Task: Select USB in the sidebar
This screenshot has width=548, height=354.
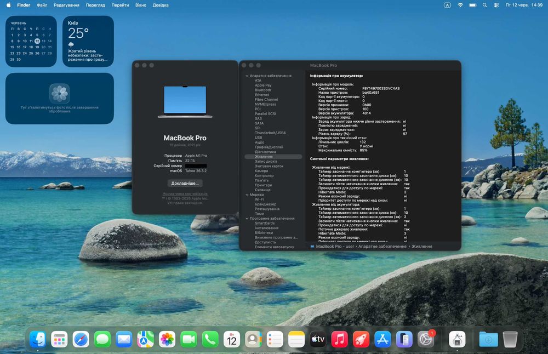Action: click(x=258, y=138)
